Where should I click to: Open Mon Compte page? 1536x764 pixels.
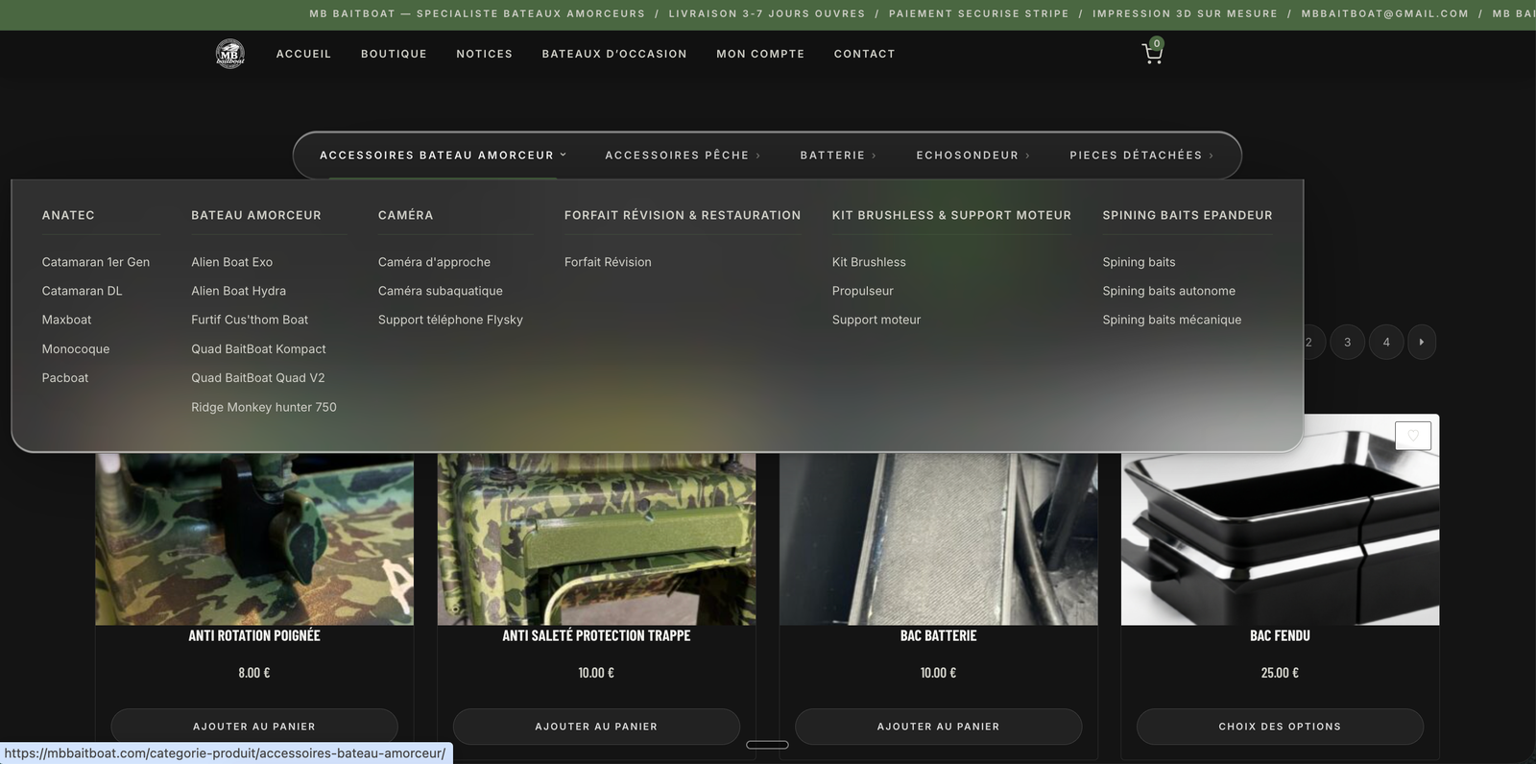(760, 54)
